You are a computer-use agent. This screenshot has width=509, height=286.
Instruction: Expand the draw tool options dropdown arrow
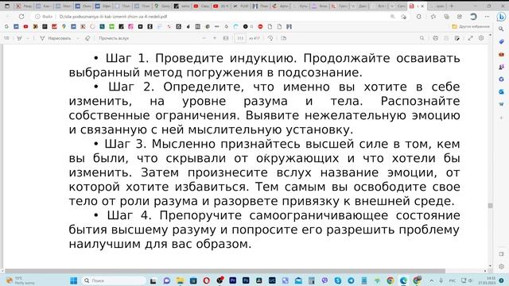point(78,38)
